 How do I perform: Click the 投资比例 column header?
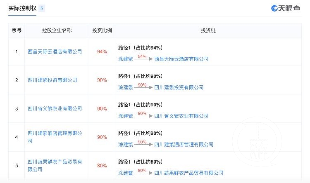click(x=102, y=30)
